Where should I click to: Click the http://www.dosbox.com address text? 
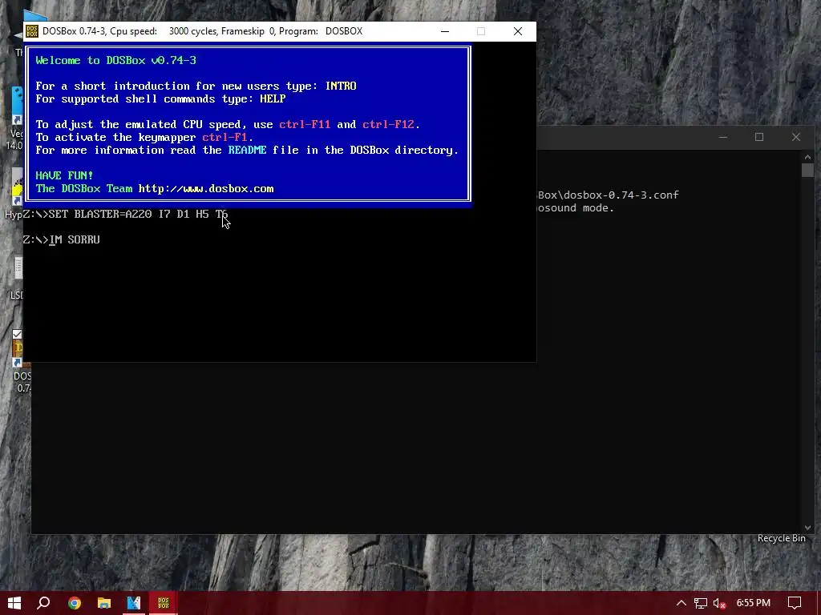pyautogui.click(x=206, y=189)
